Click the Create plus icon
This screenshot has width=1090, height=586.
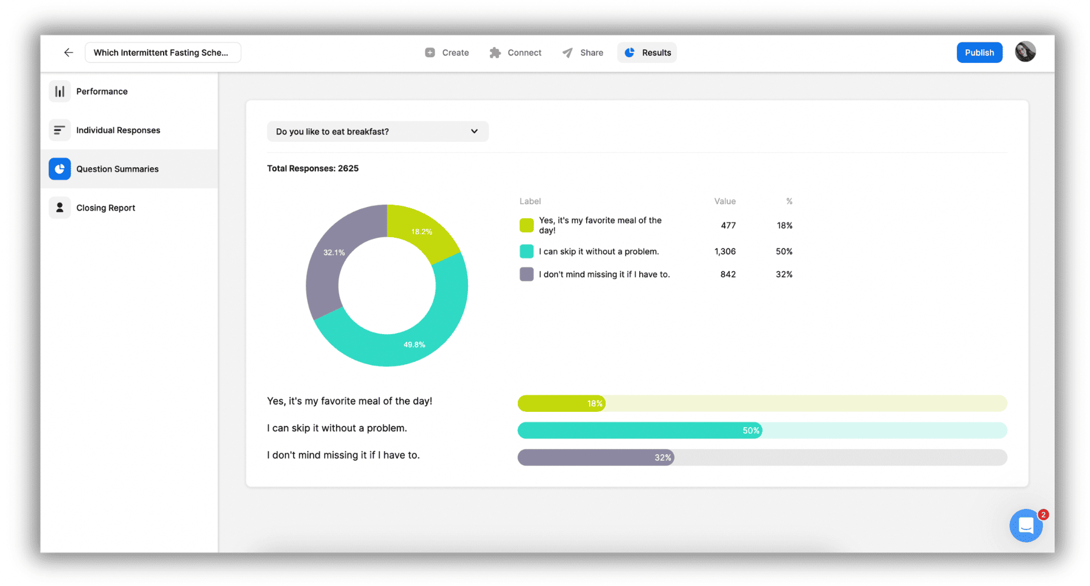tap(430, 52)
